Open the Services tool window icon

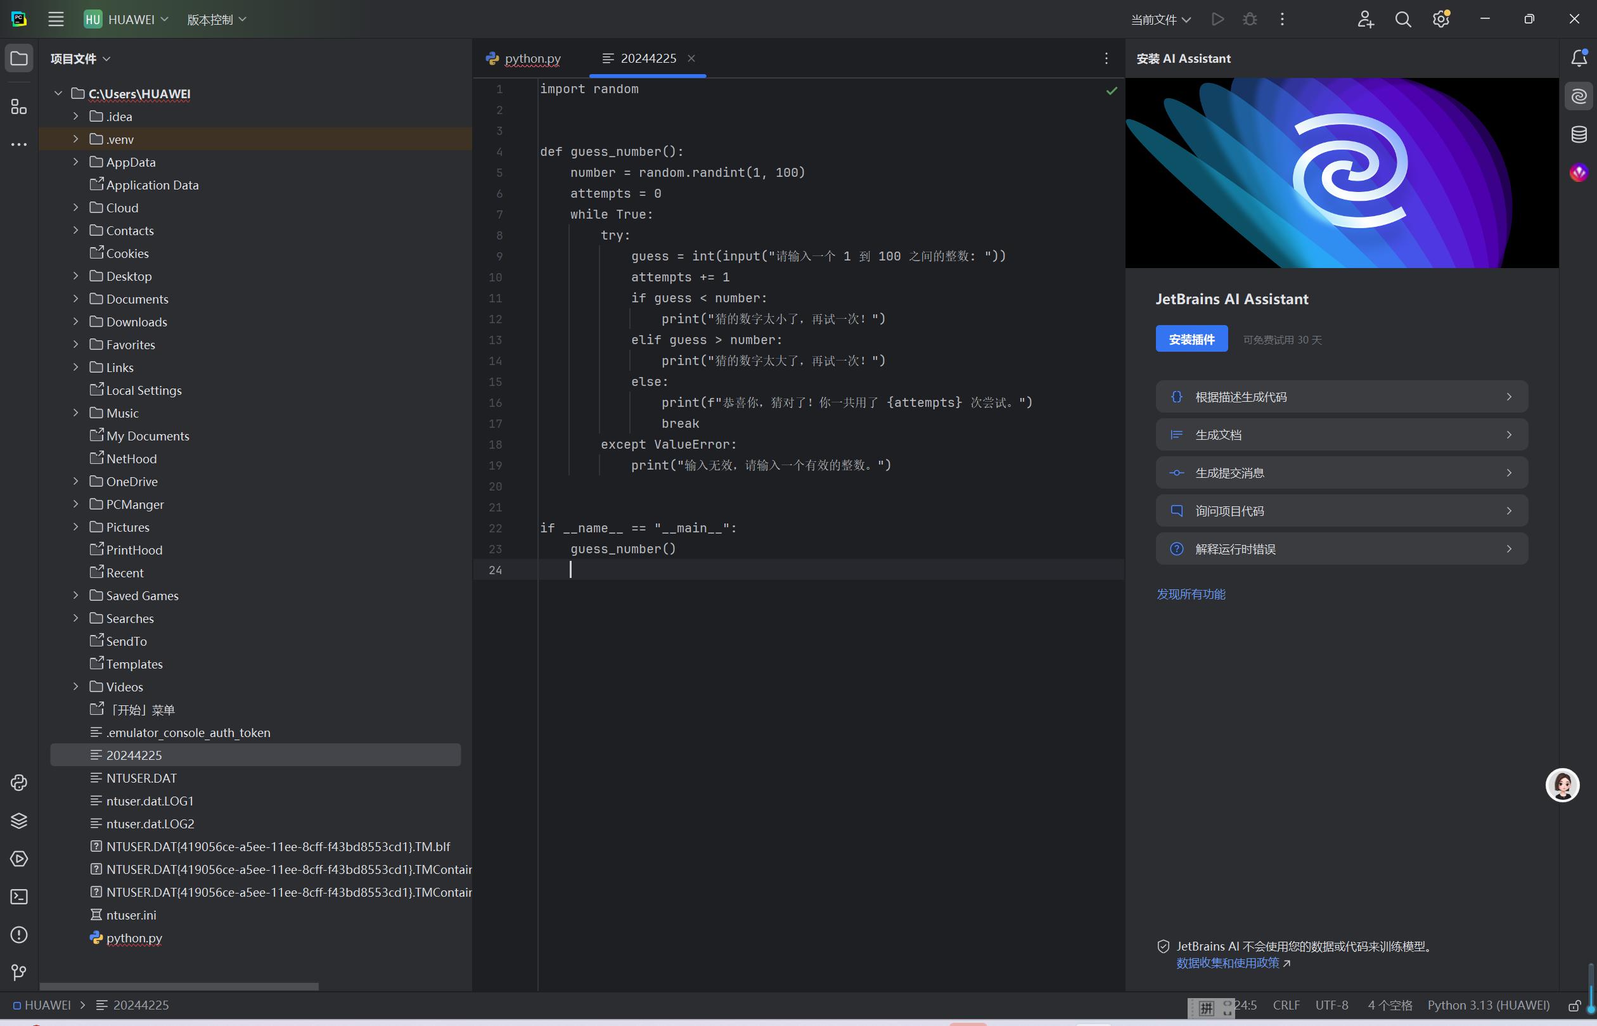pyautogui.click(x=18, y=859)
